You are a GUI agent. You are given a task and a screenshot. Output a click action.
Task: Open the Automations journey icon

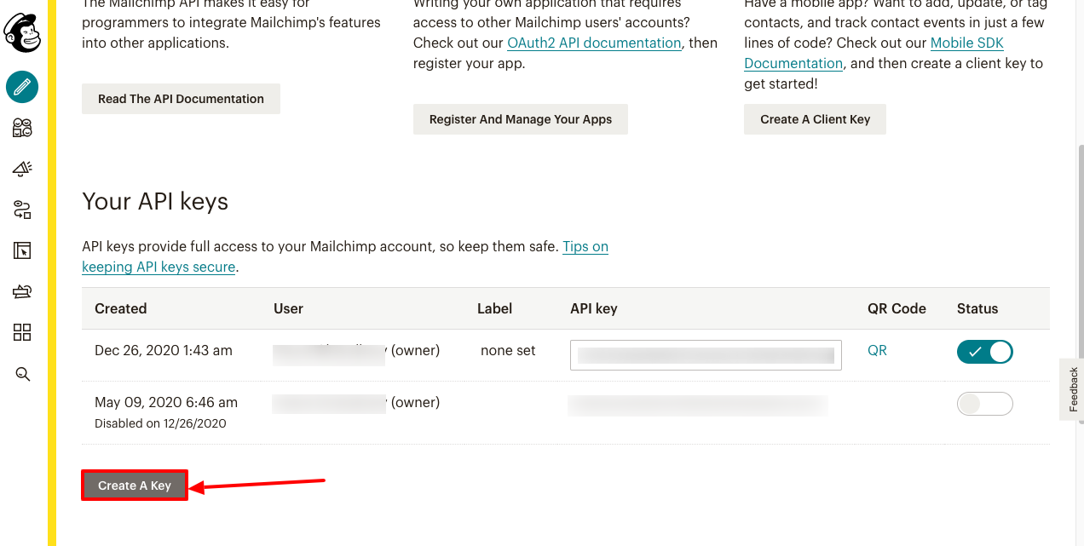coord(21,210)
